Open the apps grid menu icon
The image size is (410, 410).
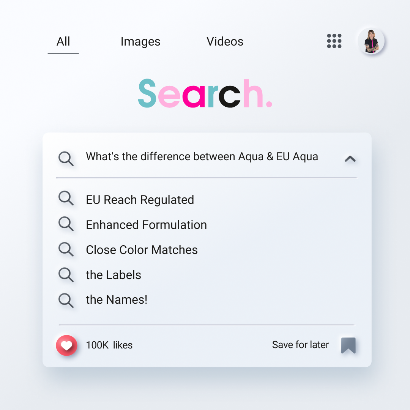point(334,41)
